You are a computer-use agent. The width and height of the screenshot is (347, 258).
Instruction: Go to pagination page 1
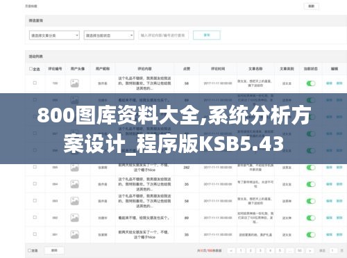(241, 250)
